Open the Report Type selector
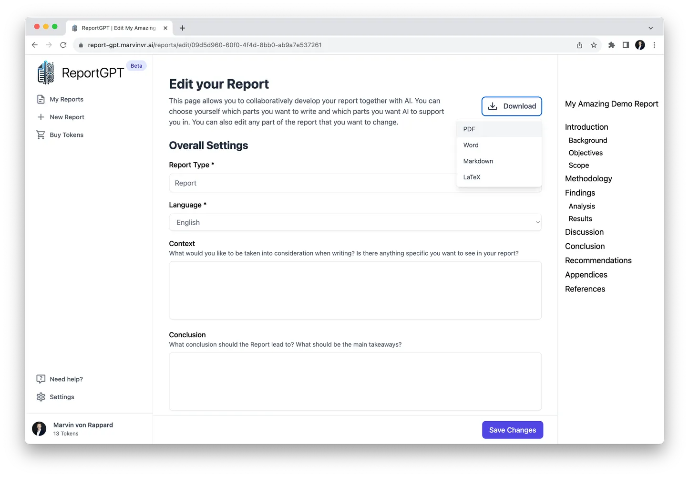The height and width of the screenshot is (477, 689). [355, 183]
